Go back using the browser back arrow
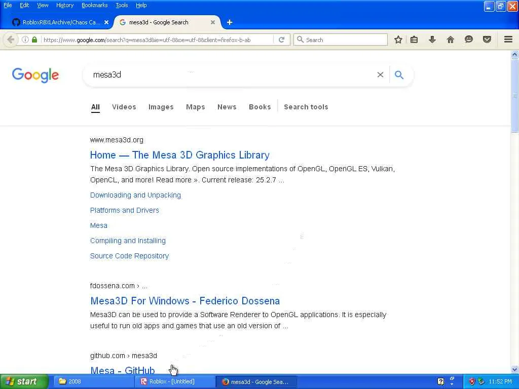Image resolution: width=519 pixels, height=389 pixels. [11, 40]
